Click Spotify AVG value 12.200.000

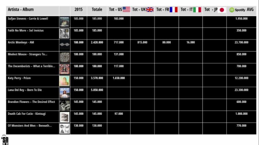pyautogui.click(x=241, y=78)
